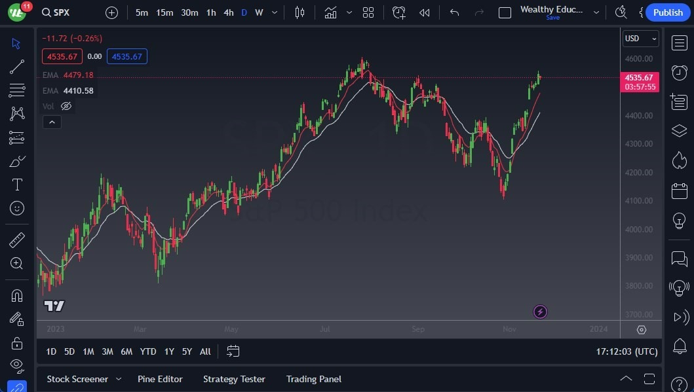694x392 pixels.
Task: Enable Magnet mode for drawings
Action: [16, 296]
